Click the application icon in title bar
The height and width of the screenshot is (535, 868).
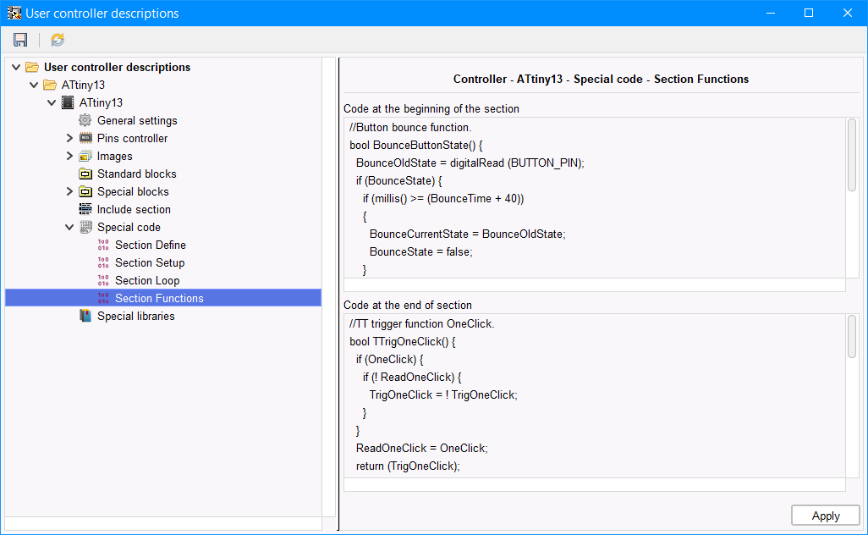pyautogui.click(x=14, y=13)
